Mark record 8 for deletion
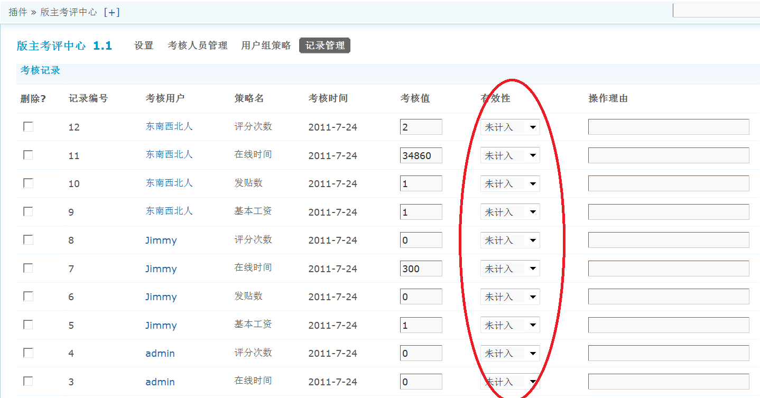760x398 pixels. coord(28,240)
